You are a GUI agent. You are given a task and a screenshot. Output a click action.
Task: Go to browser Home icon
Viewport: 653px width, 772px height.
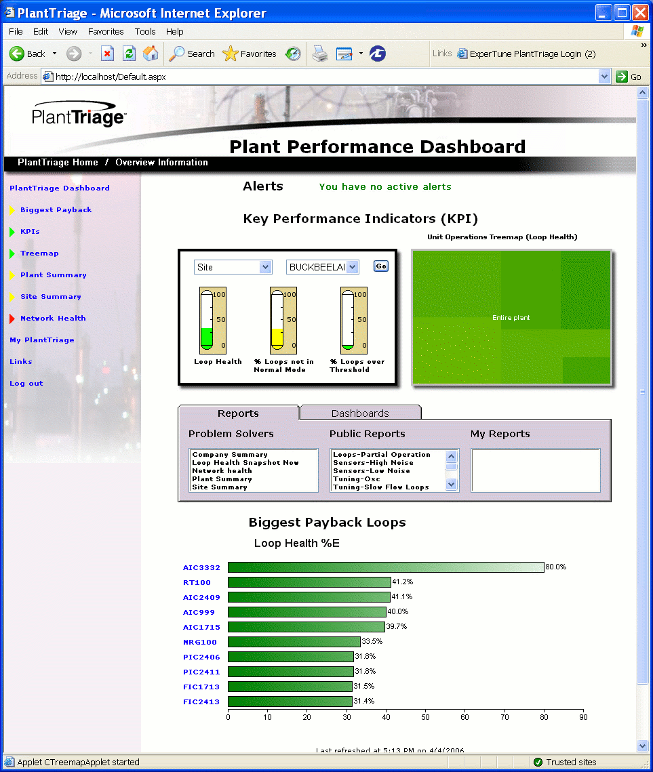[x=151, y=54]
